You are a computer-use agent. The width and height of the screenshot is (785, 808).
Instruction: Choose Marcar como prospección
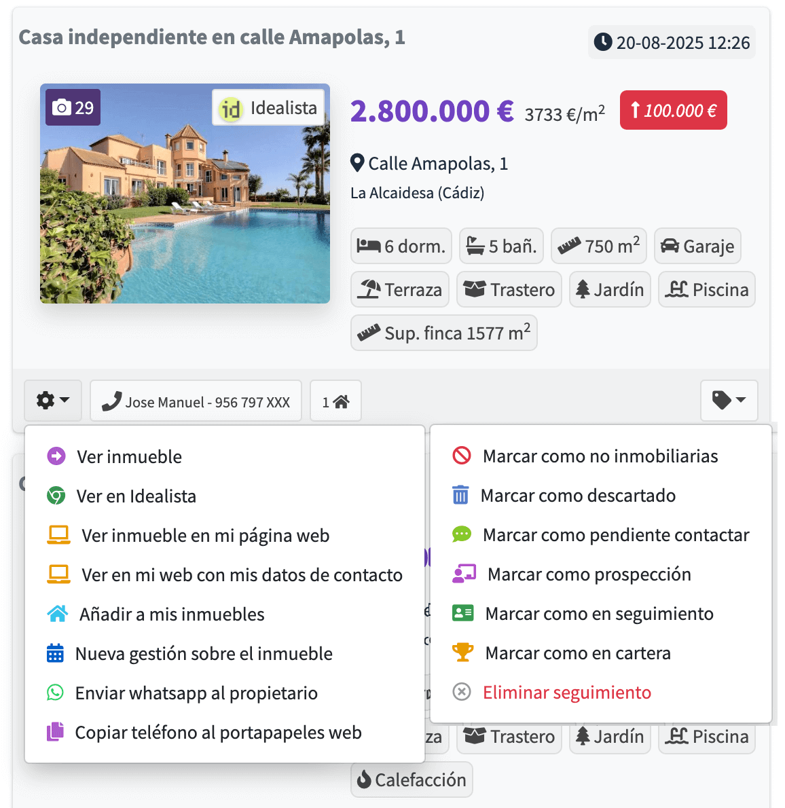coord(589,574)
